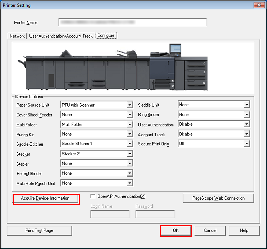
Task: Click the Cancel button
Action: coord(210,230)
